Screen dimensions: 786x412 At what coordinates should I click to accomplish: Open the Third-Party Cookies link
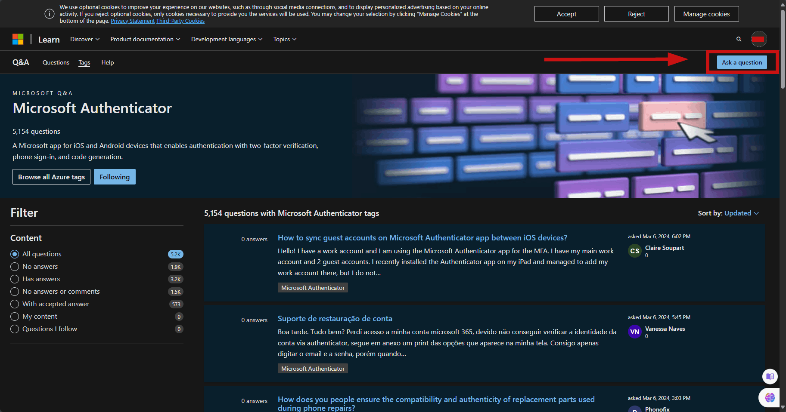point(180,21)
